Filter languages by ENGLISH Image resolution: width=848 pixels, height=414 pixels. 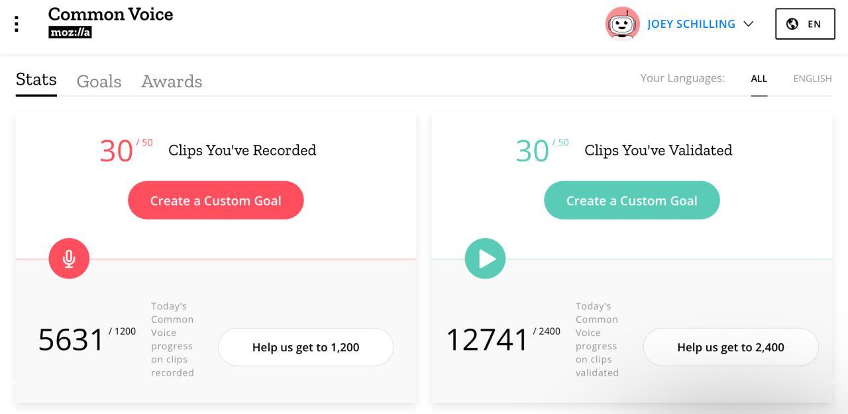(812, 79)
